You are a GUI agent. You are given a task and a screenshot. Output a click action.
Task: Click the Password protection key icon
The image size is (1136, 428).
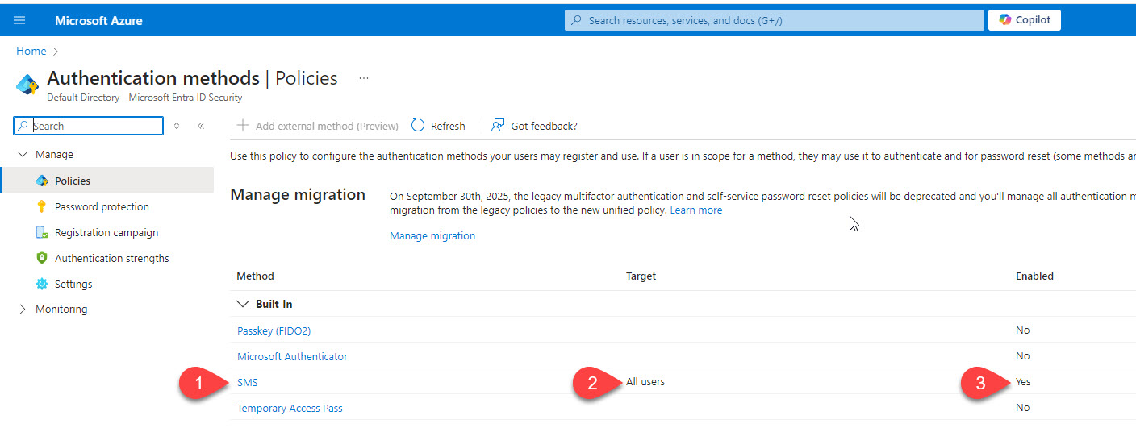(x=42, y=206)
